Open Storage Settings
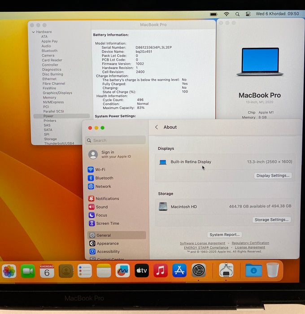The height and width of the screenshot is (314, 305). (271, 220)
